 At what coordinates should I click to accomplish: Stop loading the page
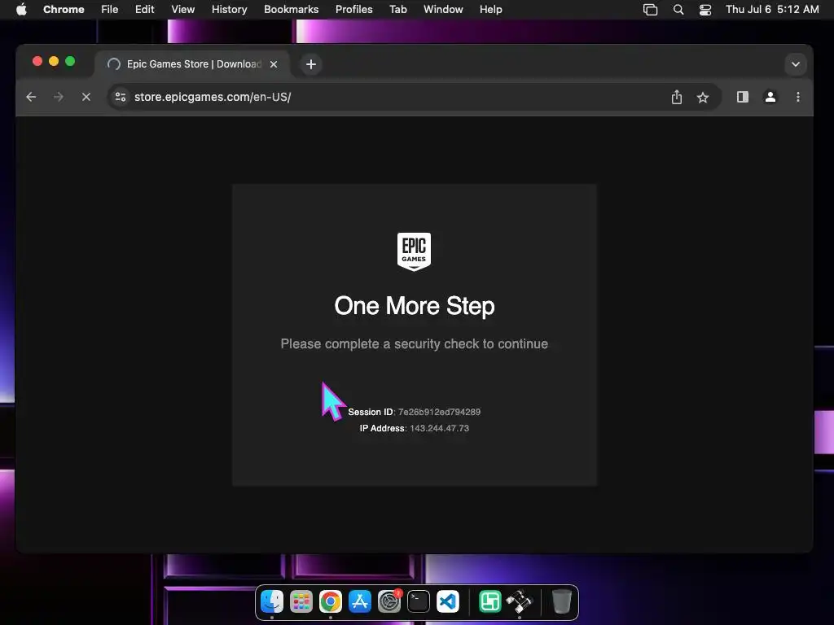click(x=86, y=97)
